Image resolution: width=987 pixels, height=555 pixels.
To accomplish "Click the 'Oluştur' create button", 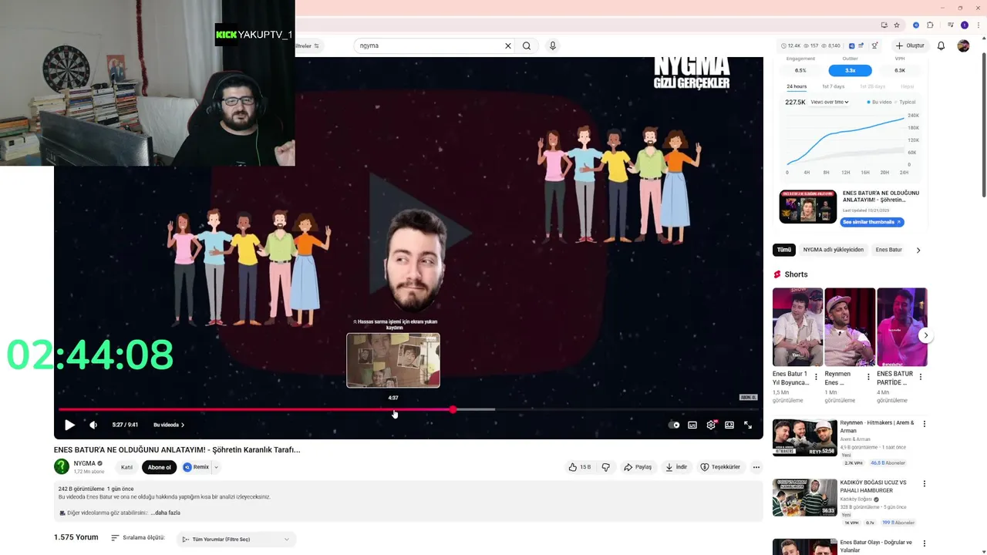I will pos(910,45).
